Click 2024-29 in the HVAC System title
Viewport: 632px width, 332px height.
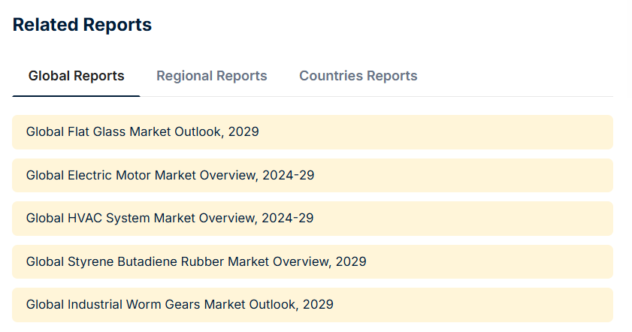click(x=287, y=219)
